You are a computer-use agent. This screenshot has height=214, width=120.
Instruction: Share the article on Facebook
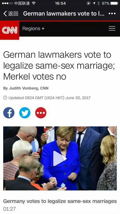pyautogui.click(x=9, y=113)
